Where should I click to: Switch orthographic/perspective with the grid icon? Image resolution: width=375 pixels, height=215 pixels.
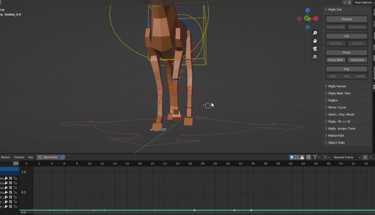pyautogui.click(x=315, y=57)
